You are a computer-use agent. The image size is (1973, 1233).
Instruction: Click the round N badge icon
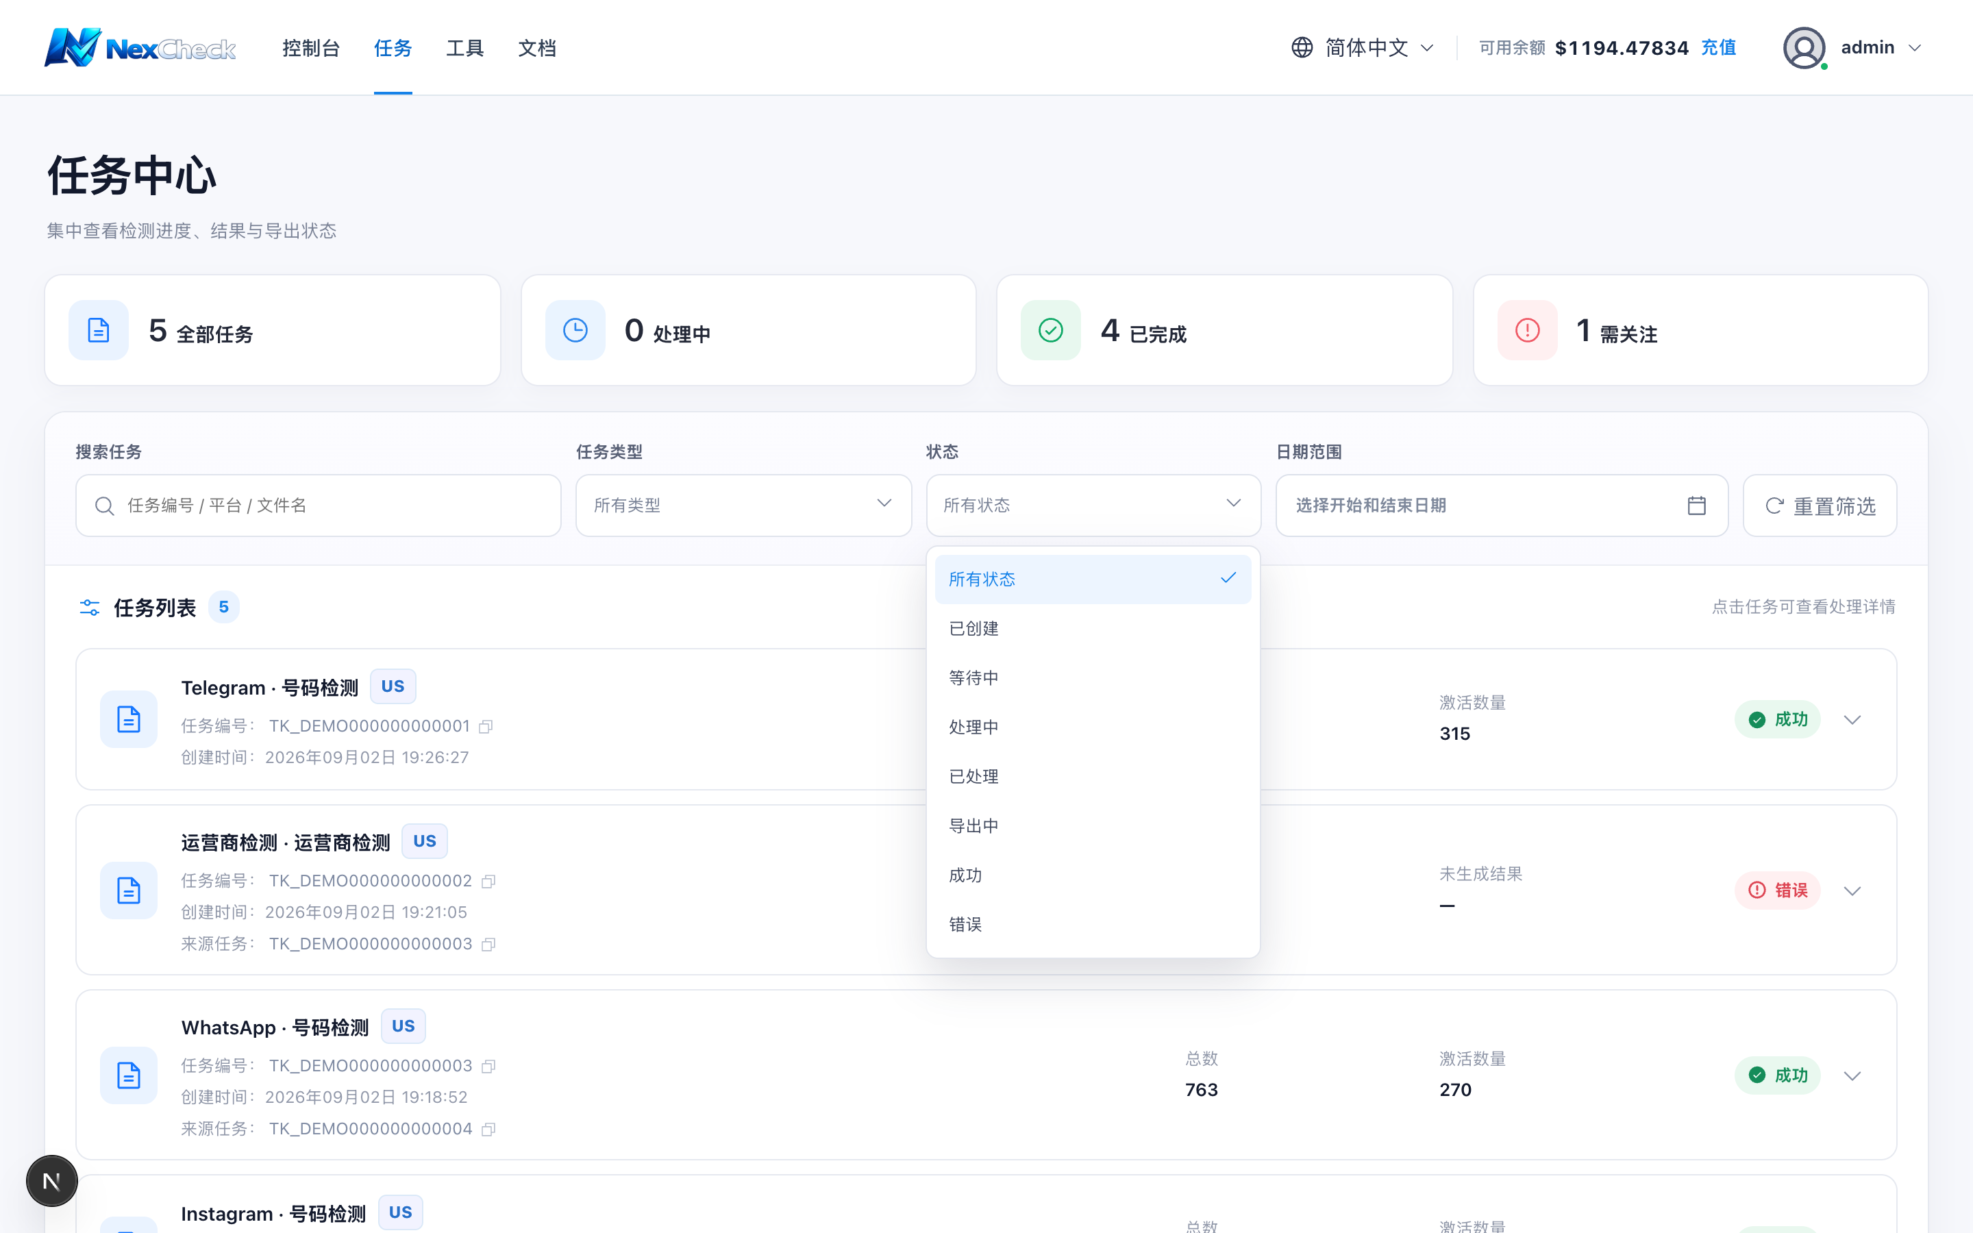click(51, 1181)
